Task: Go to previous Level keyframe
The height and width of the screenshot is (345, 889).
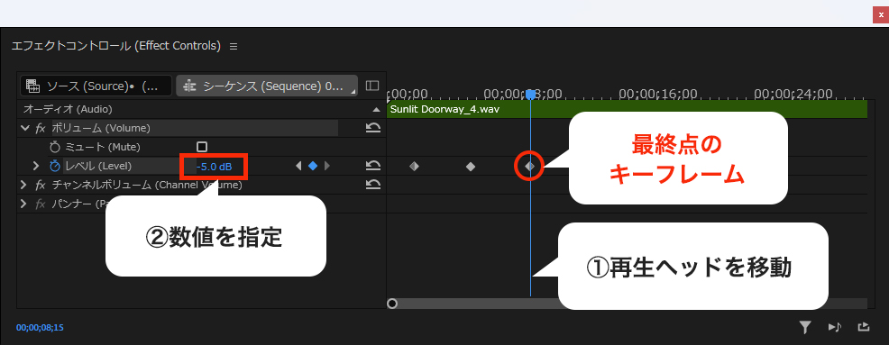Action: point(298,166)
